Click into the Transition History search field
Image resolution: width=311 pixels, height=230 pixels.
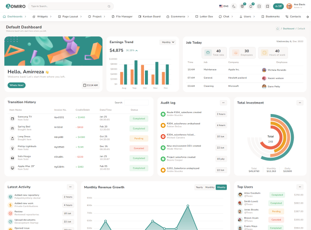[136, 103]
